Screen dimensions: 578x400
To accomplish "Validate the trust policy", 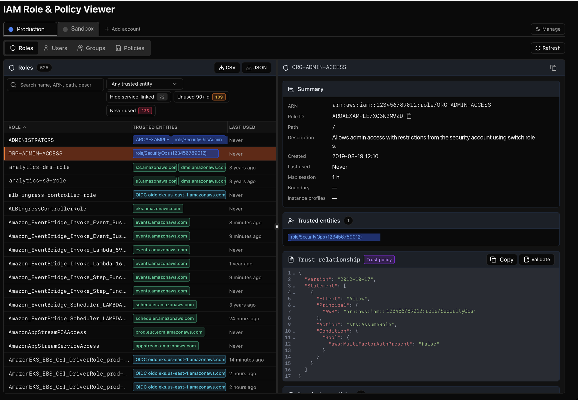I will (x=537, y=260).
